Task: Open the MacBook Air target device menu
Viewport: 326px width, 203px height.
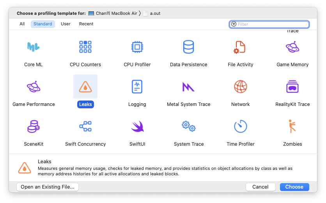Action: [113, 13]
